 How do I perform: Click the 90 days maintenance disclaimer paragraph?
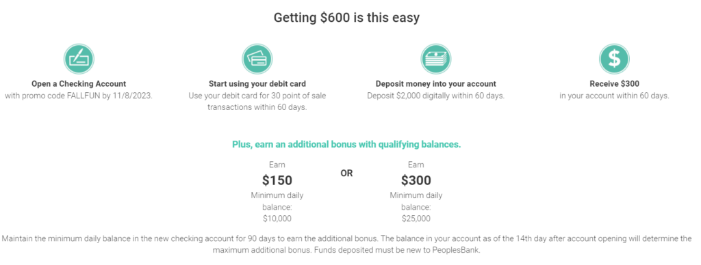346,244
